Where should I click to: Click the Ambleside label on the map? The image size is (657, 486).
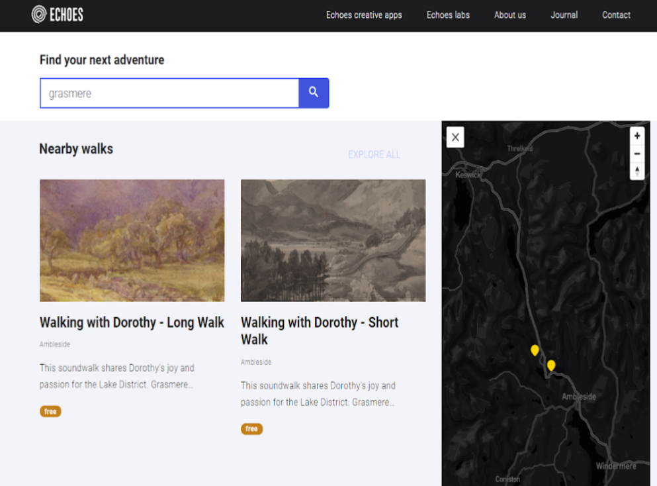(579, 397)
